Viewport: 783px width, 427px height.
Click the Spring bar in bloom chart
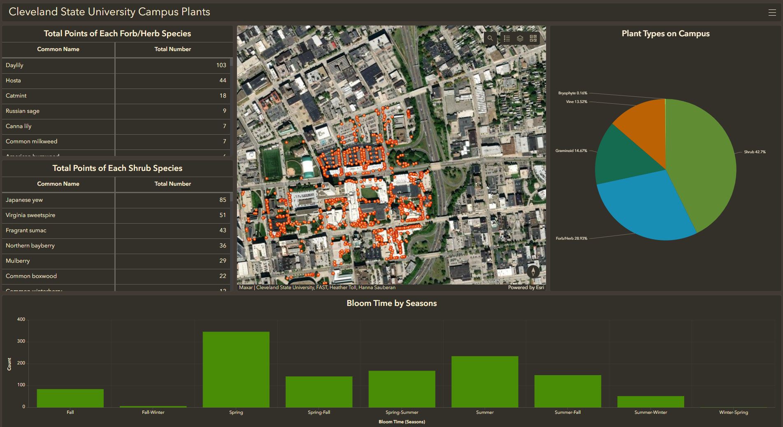click(x=236, y=369)
